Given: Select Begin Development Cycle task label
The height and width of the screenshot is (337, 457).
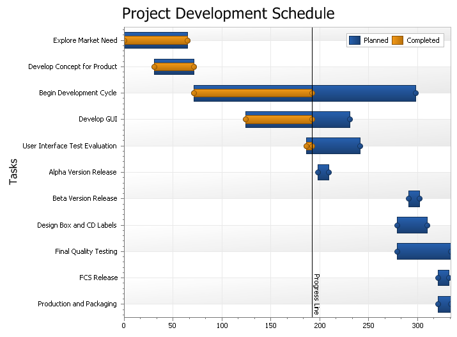Looking at the screenshot, I should tap(78, 93).
